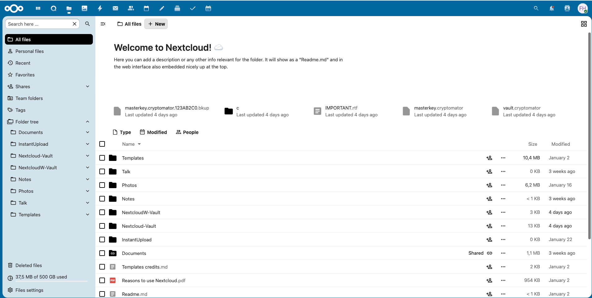The width and height of the screenshot is (592, 298).
Task: Open the Mail app
Action: pos(115,8)
